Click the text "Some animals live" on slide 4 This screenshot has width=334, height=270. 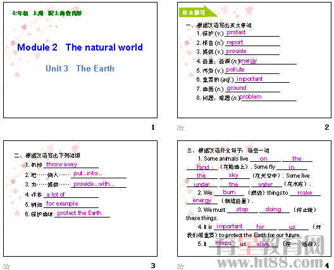click(226, 159)
